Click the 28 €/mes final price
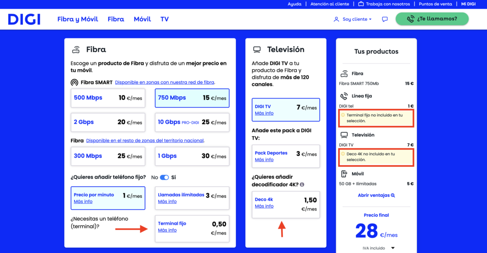487x253 pixels. click(x=376, y=231)
